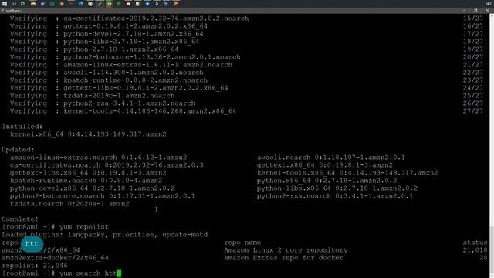Click 'Loaded plugins: langpacks, priorities, update-motd' line
The width and height of the screenshot is (494, 278).
[105, 235]
